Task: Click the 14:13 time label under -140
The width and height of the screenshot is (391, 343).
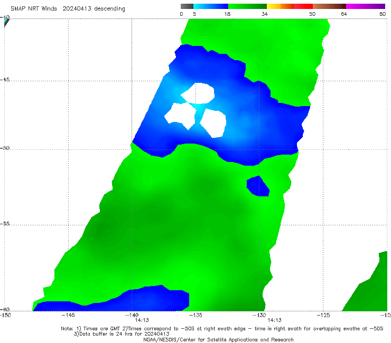Action: pyautogui.click(x=142, y=320)
